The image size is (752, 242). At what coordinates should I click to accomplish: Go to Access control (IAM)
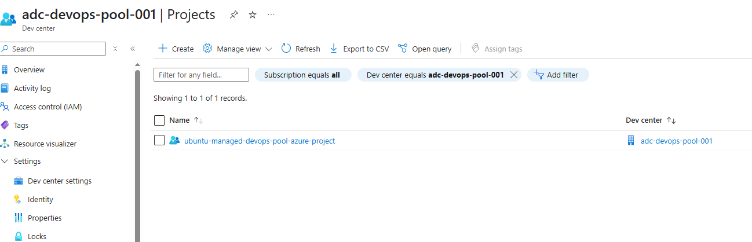pyautogui.click(x=48, y=107)
